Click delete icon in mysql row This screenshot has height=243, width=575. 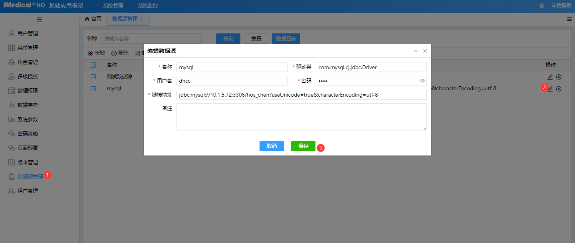point(559,89)
